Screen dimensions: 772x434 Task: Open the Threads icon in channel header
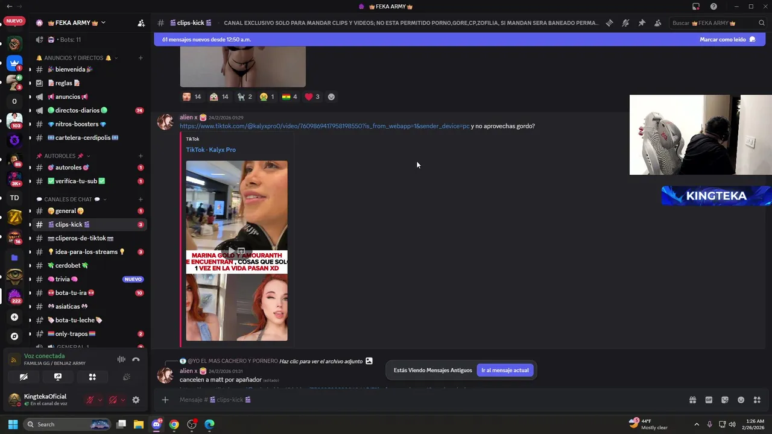pos(610,23)
